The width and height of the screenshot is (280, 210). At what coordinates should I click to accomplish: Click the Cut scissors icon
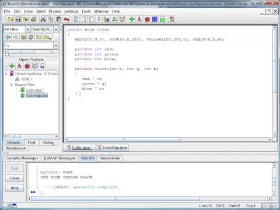pos(43,19)
